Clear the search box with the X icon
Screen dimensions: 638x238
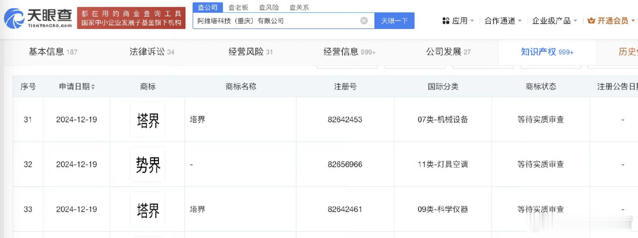pos(364,21)
